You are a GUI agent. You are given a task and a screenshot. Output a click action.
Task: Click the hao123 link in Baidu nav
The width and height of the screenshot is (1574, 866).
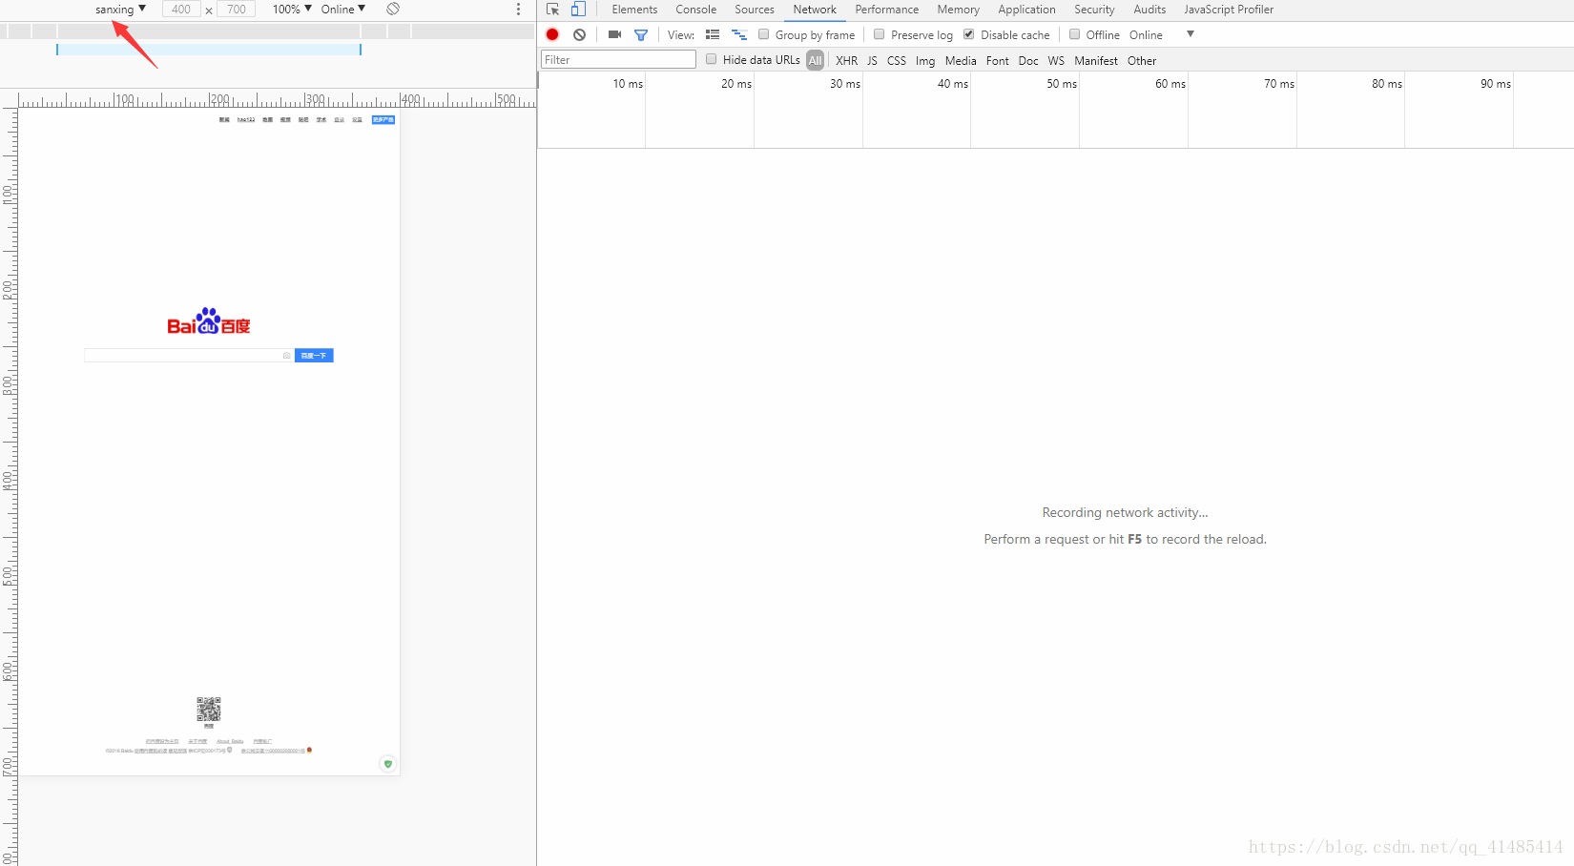246,120
